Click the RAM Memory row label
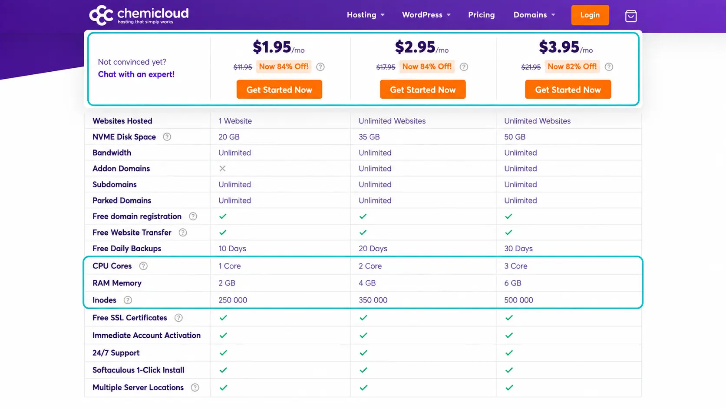 tap(117, 283)
